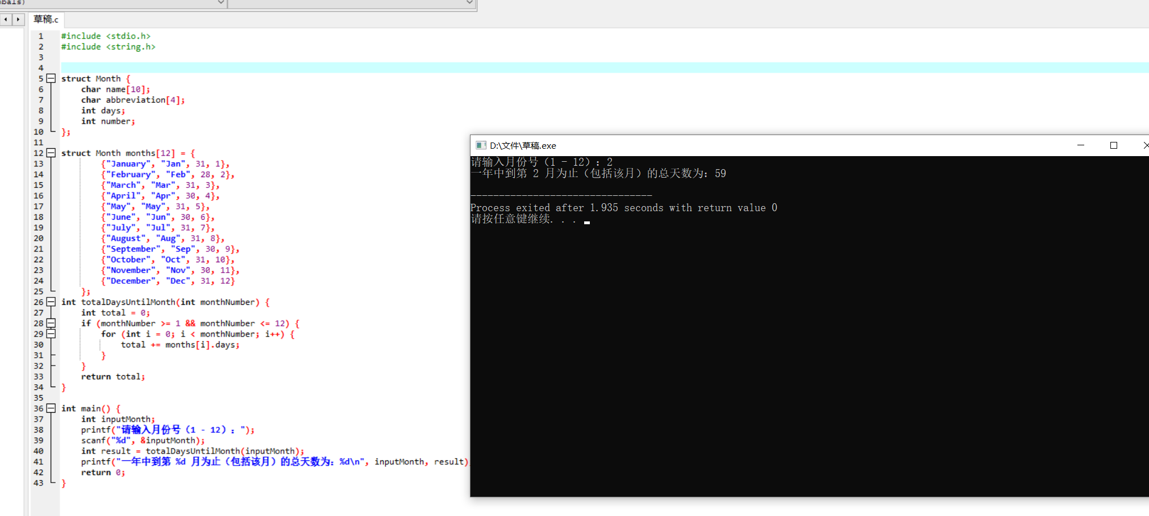Click the int inputMonth declaration
The width and height of the screenshot is (1149, 516).
pos(118,419)
